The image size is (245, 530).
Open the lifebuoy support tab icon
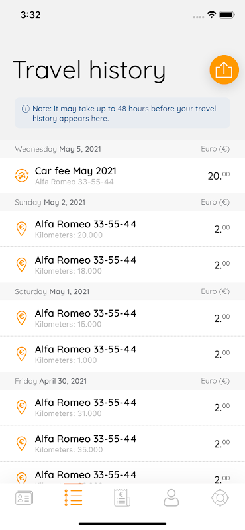point(220,498)
